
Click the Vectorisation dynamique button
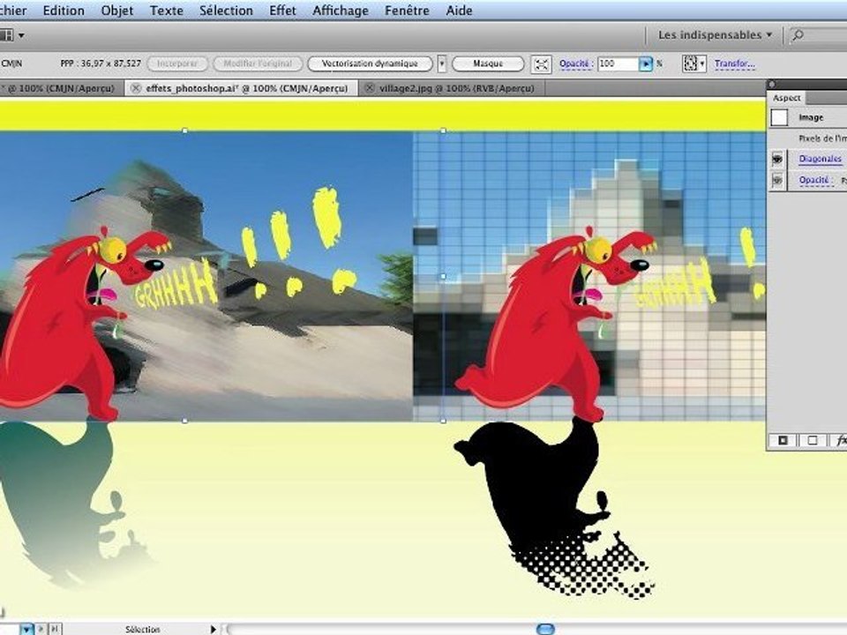(x=370, y=63)
